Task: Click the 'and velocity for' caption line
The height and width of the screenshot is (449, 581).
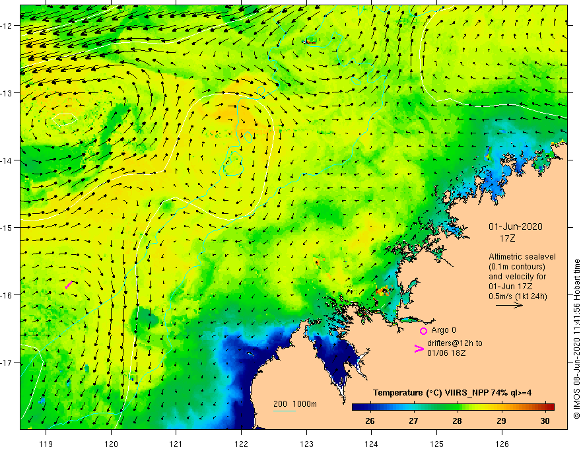Action: click(x=517, y=277)
